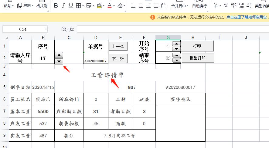Click the eraser clear icon
The image size is (269, 148).
[120, 6]
